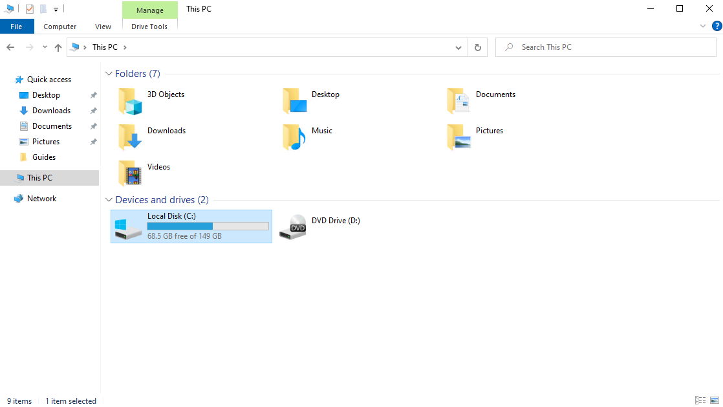Image resolution: width=723 pixels, height=407 pixels.
Task: Open the Videos folder icon
Action: 129,173
